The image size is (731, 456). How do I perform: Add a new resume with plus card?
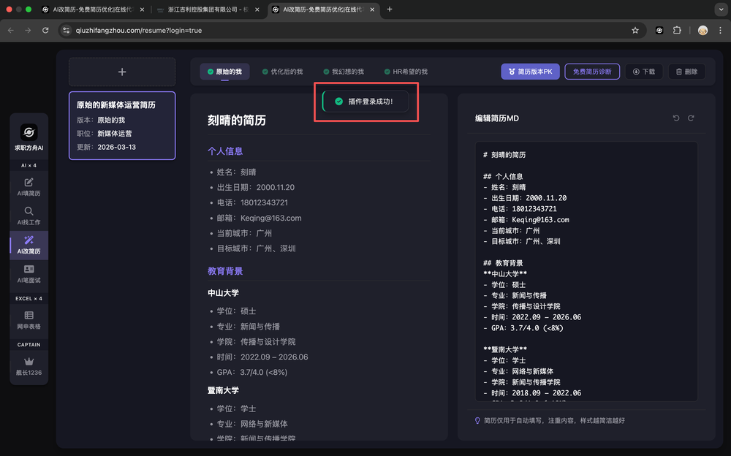[122, 72]
